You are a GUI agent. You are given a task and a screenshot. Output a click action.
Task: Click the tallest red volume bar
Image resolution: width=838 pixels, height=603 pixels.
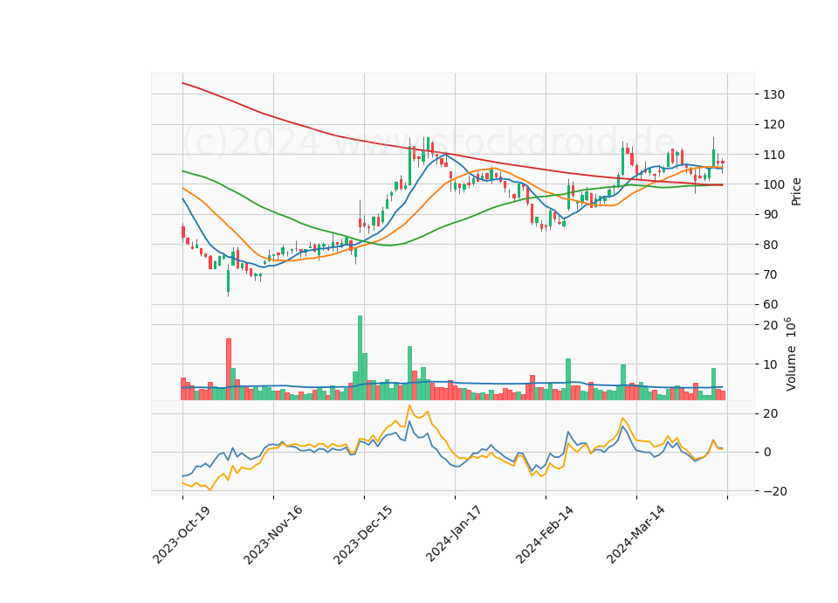click(229, 369)
